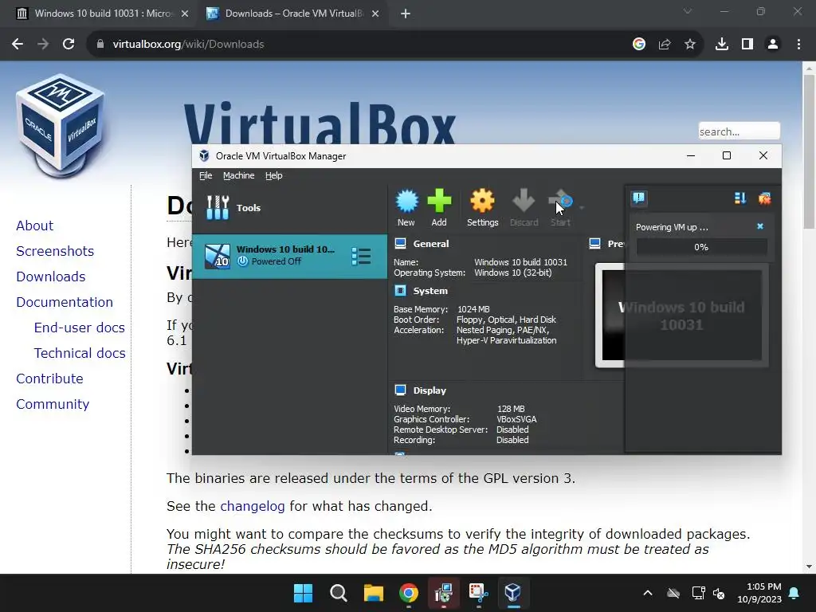This screenshot has width=816, height=612.
Task: Open the clock showing 1:05 PM
Action: (x=759, y=593)
